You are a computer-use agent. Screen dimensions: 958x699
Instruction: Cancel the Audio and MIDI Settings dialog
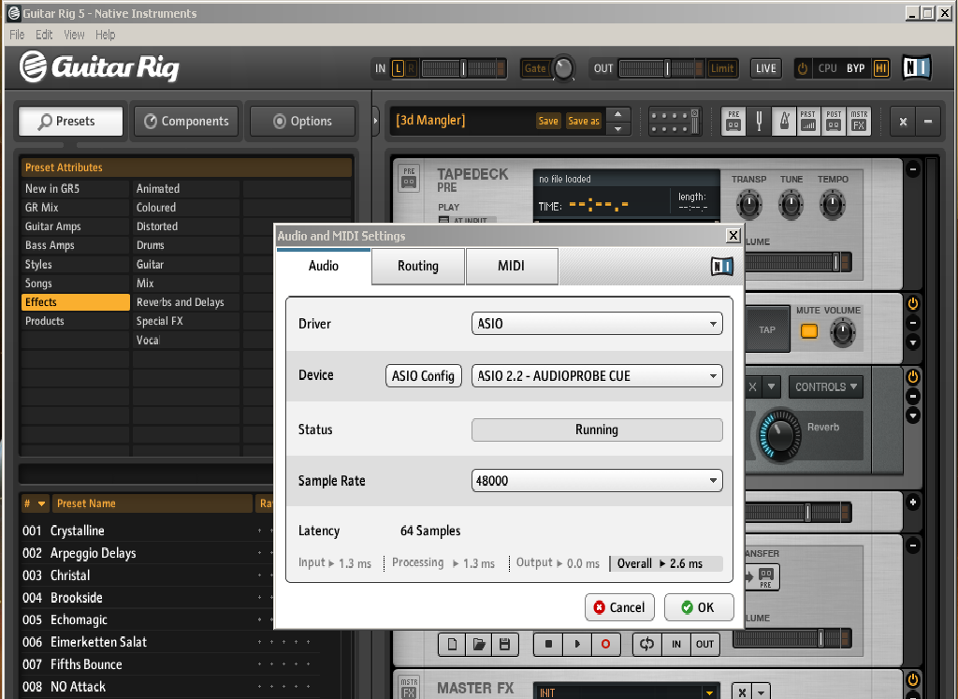tap(619, 607)
